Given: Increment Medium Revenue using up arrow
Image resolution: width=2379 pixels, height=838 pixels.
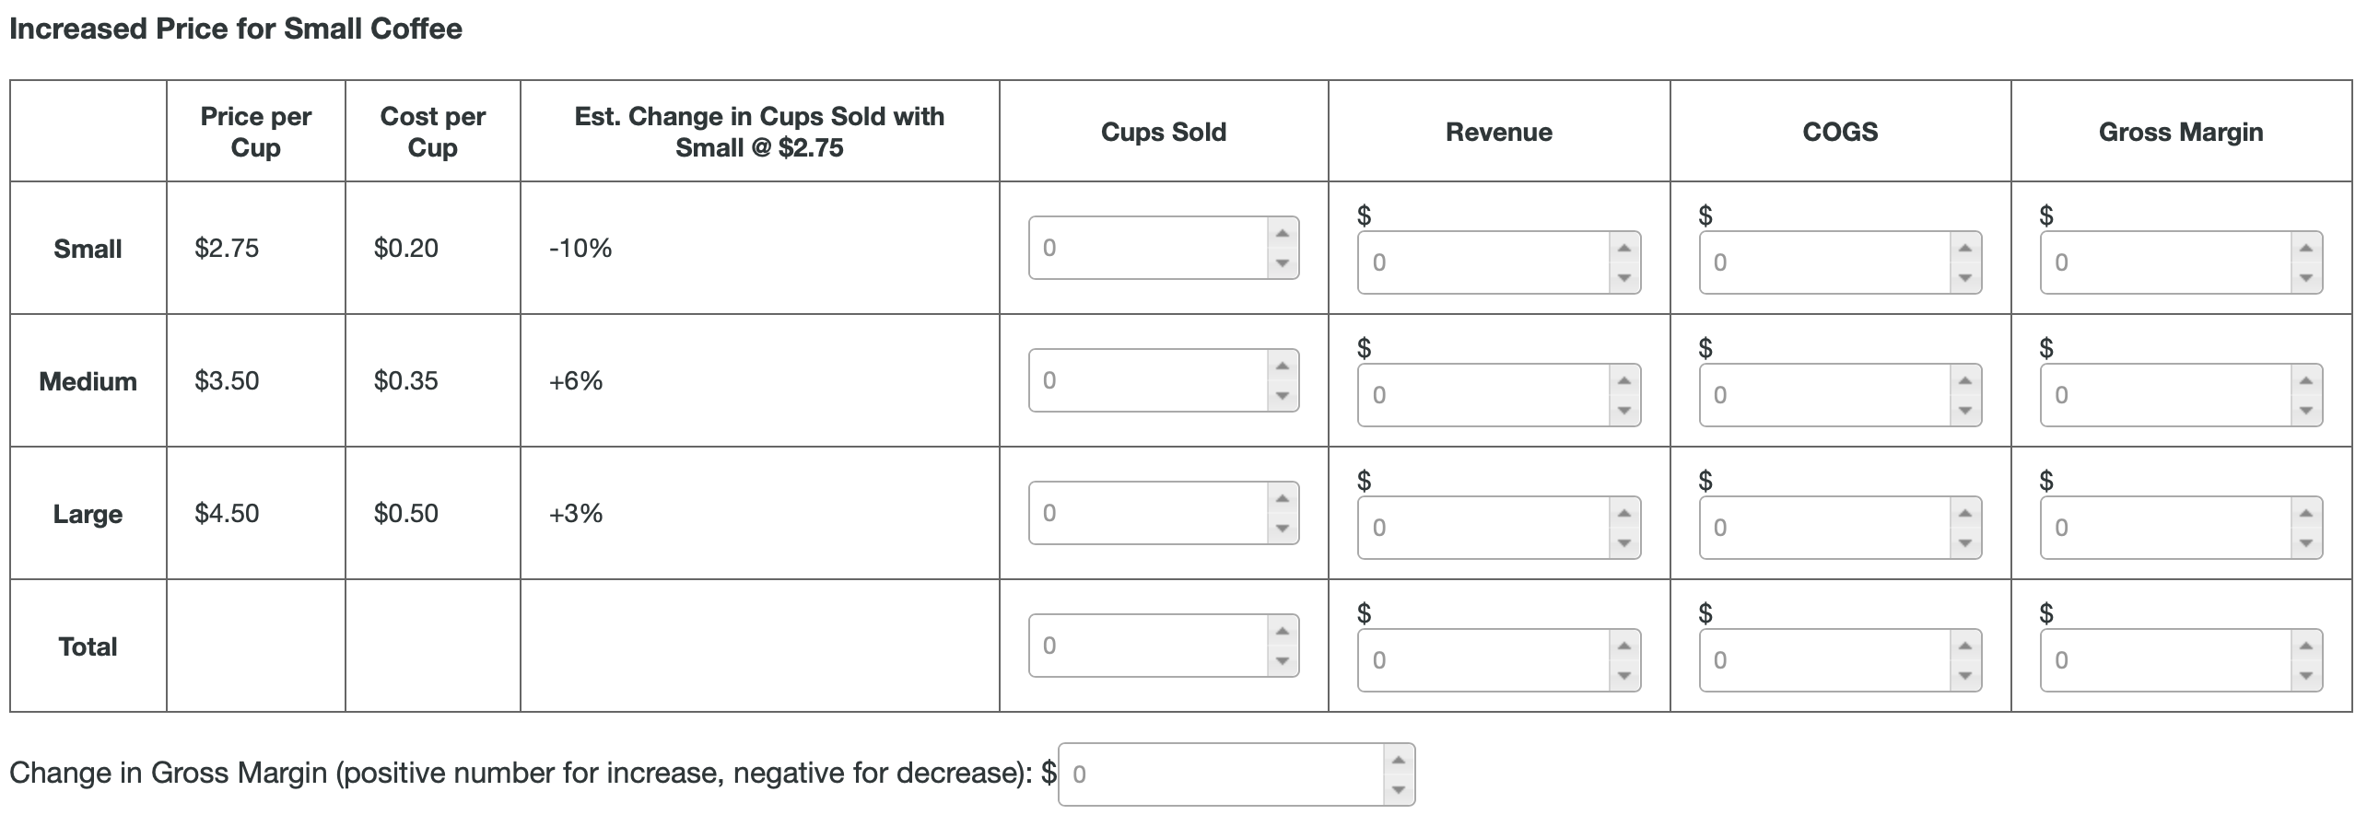Looking at the screenshot, I should [1623, 382].
